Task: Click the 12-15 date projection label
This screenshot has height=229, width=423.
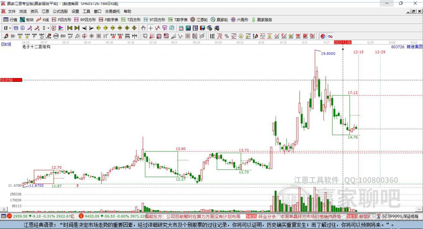Action: click(358, 52)
